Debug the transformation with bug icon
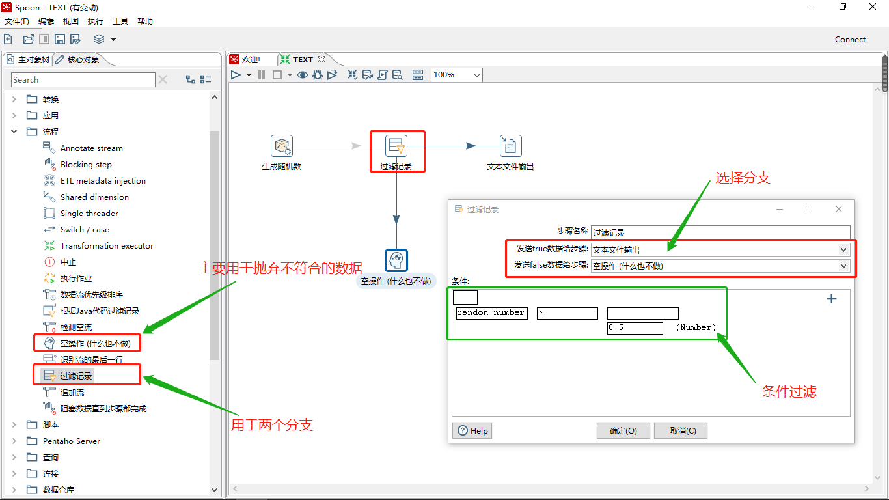Image resolution: width=889 pixels, height=500 pixels. point(317,75)
